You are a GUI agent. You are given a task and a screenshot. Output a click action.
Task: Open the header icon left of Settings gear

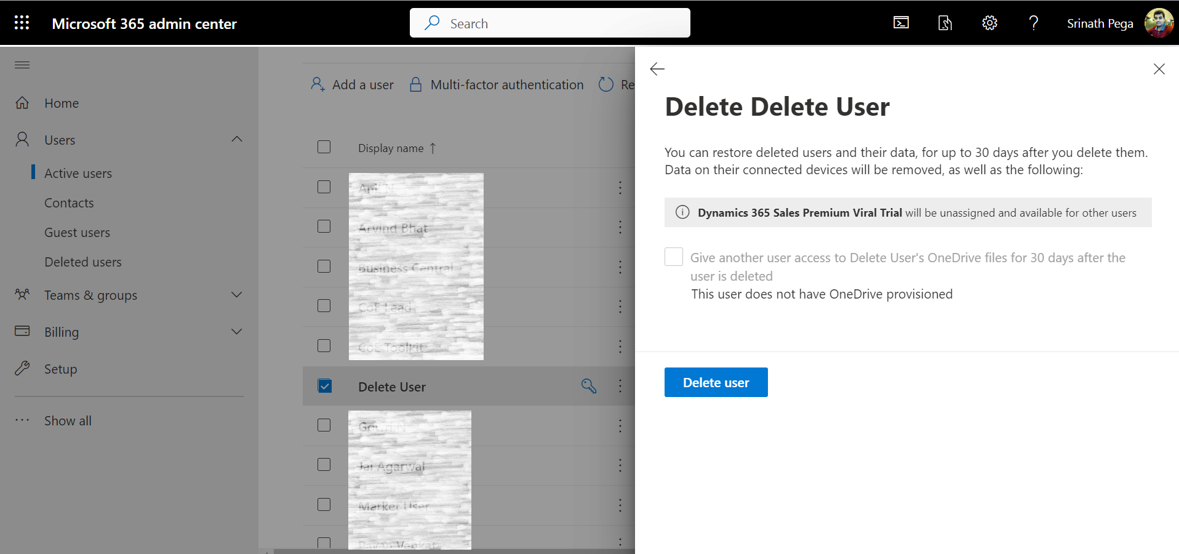945,23
